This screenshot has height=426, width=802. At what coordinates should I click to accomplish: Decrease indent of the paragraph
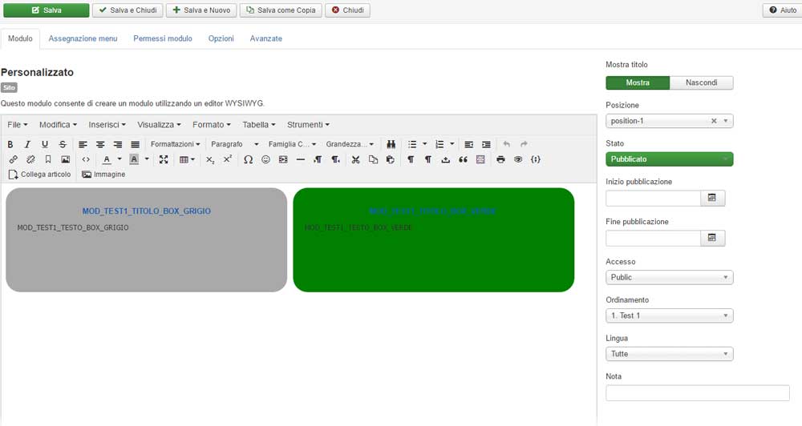pos(468,144)
